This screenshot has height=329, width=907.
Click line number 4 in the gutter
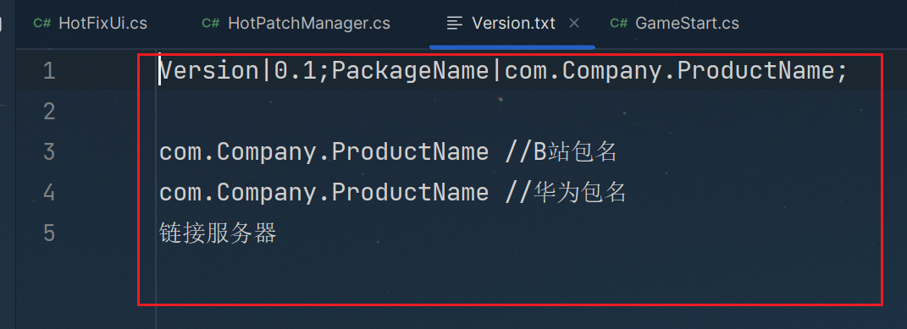click(49, 192)
